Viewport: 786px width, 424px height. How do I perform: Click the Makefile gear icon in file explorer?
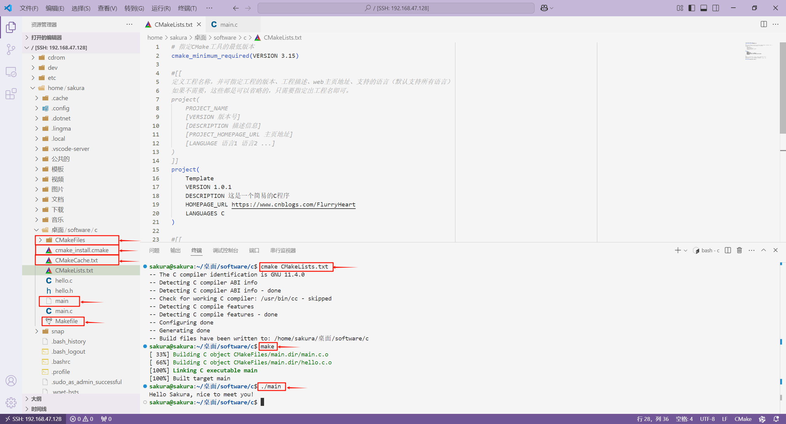[x=49, y=321]
